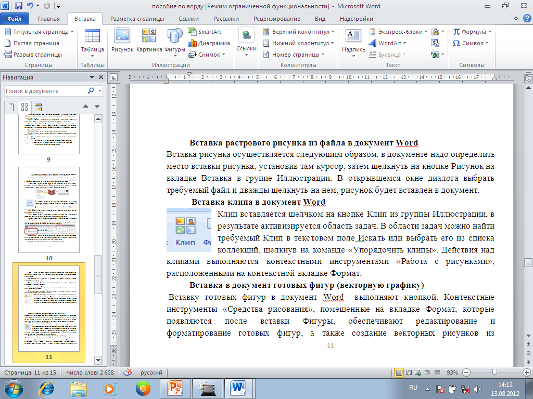This screenshot has width=533, height=399.
Task: Toggle the ruler display button above scrollbar
Action: click(528, 78)
